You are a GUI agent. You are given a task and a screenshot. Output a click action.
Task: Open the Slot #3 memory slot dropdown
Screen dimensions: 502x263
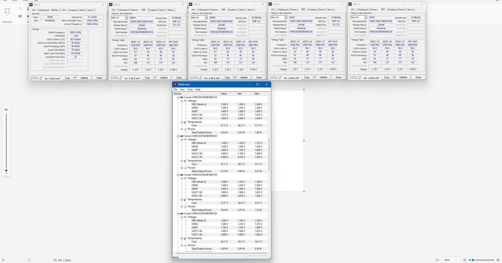[286, 17]
